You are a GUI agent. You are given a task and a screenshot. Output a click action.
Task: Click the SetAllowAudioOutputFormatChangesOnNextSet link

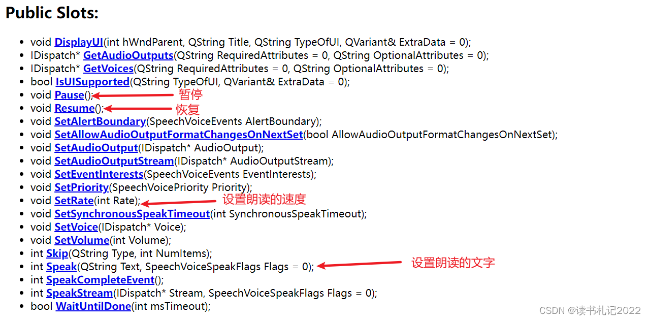tap(179, 134)
